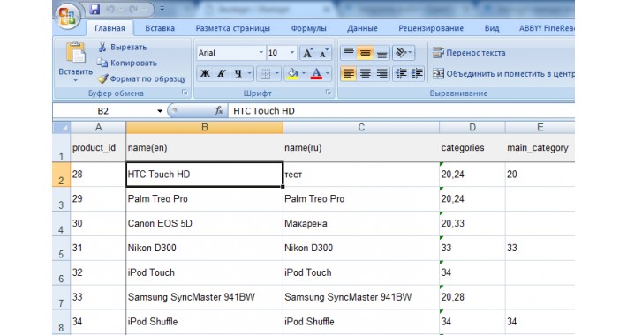Image resolution: width=627 pixels, height=335 pixels.
Task: Align text right
Action: [381, 73]
